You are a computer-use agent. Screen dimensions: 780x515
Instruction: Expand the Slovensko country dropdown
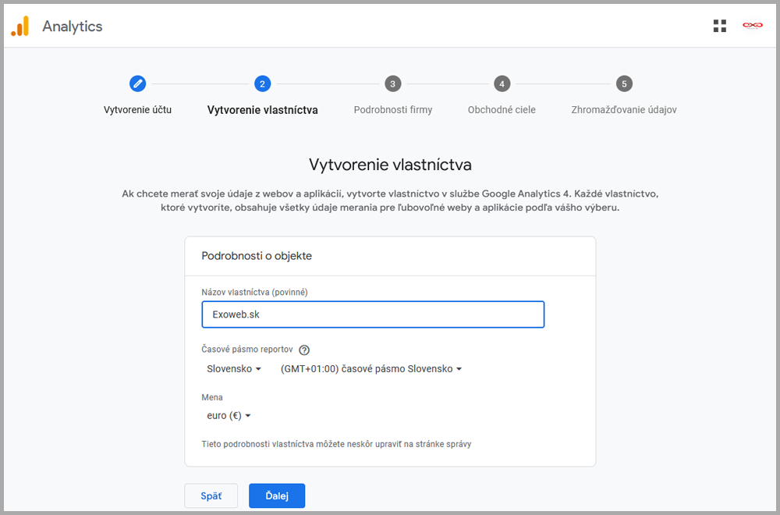[x=234, y=369]
